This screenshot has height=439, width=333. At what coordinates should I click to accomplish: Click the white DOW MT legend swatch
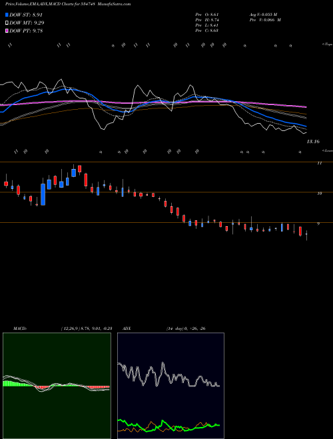point(7,23)
